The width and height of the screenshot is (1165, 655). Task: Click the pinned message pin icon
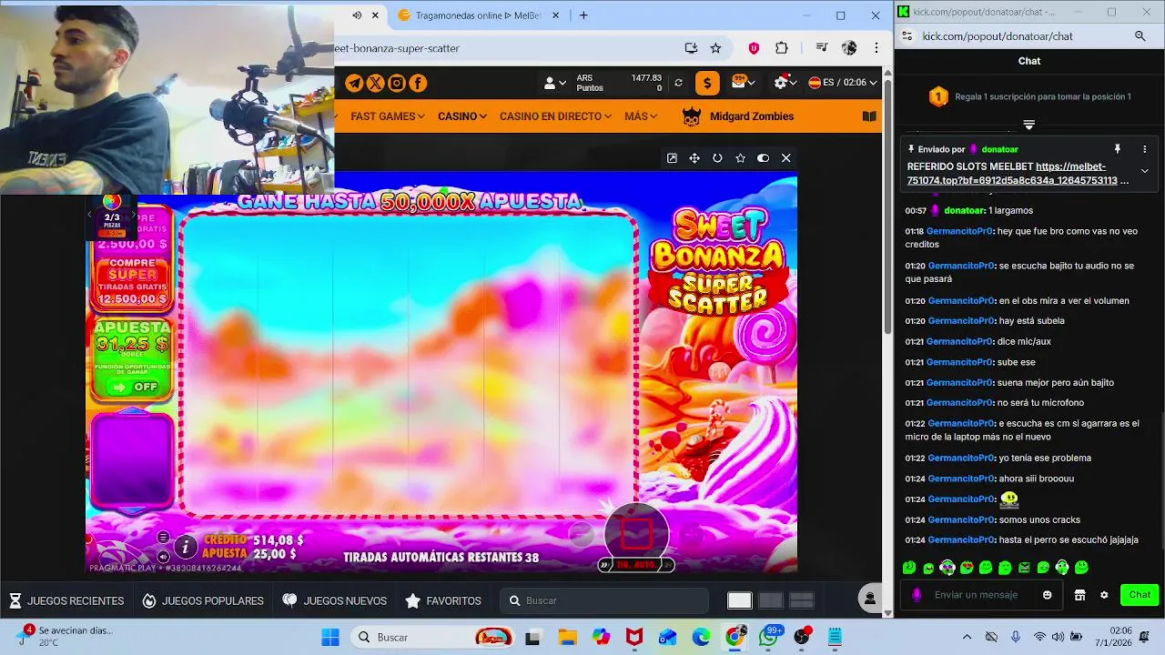[1118, 149]
